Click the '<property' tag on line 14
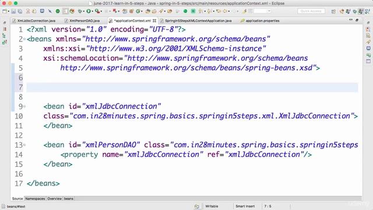 coord(79,155)
